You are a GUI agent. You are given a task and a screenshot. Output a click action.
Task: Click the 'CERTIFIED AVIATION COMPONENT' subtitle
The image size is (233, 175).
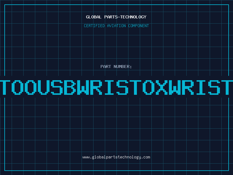click(116, 26)
